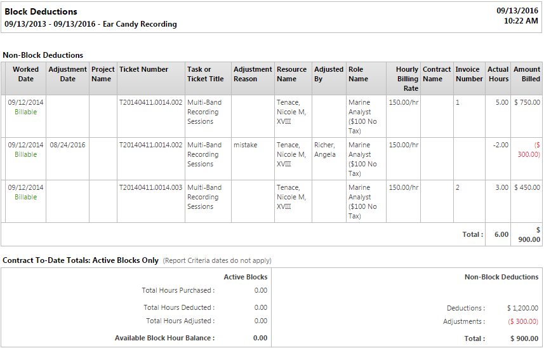Click invoice number 2 in third row

point(457,187)
